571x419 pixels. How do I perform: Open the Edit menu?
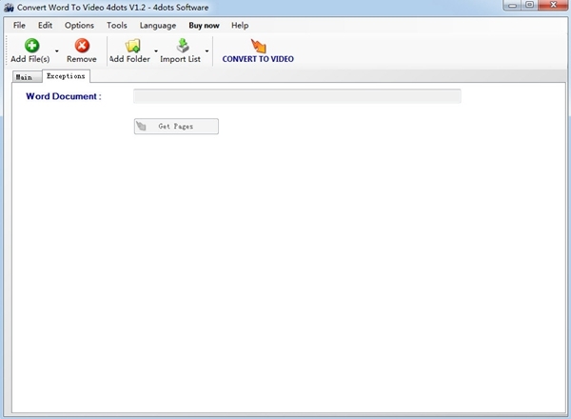[x=45, y=26]
